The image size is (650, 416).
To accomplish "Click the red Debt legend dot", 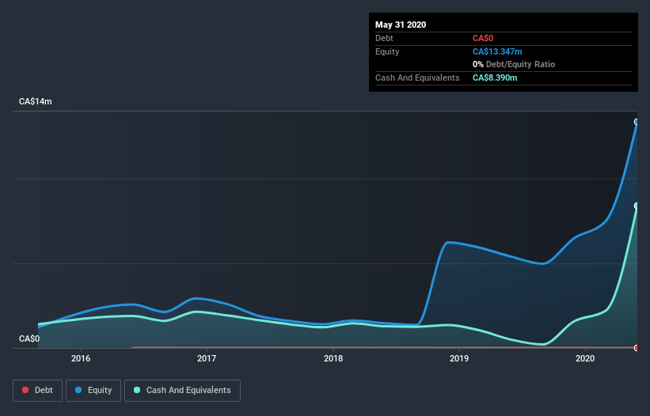I will (x=25, y=390).
